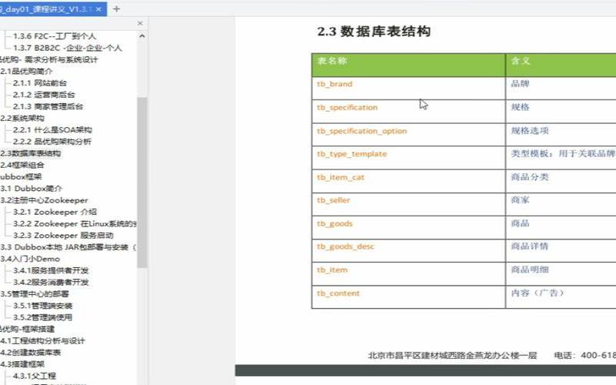The image size is (616, 385).
Task: Jump to 3.3 Dubbox本地 JAR包部署 bookmark
Action: pos(68,247)
